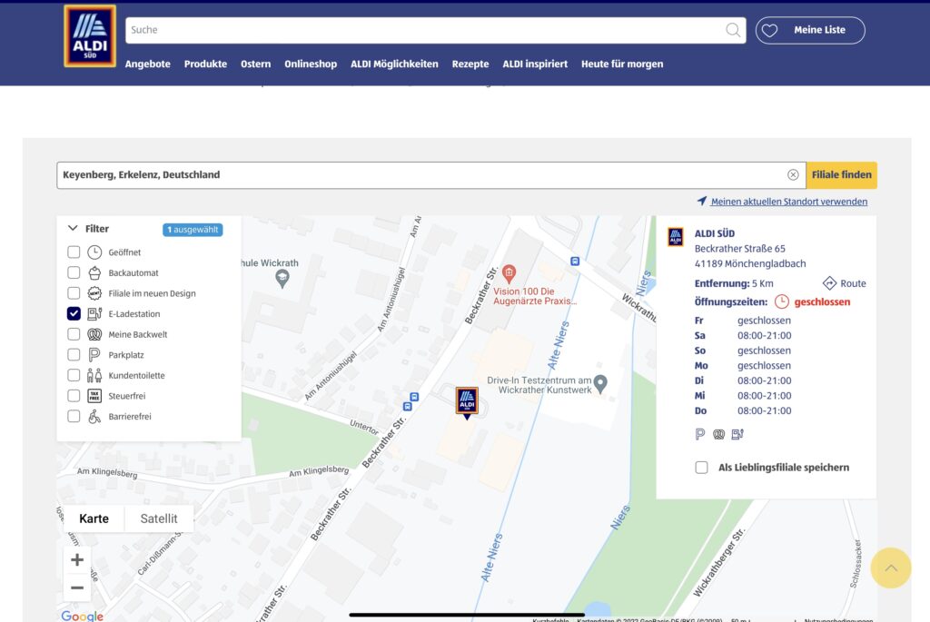
Task: Click the search magnifier icon
Action: pos(733,30)
